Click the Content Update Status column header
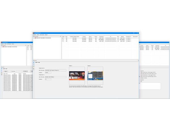This screenshot has width=170, height=127. pyautogui.click(x=75, y=36)
